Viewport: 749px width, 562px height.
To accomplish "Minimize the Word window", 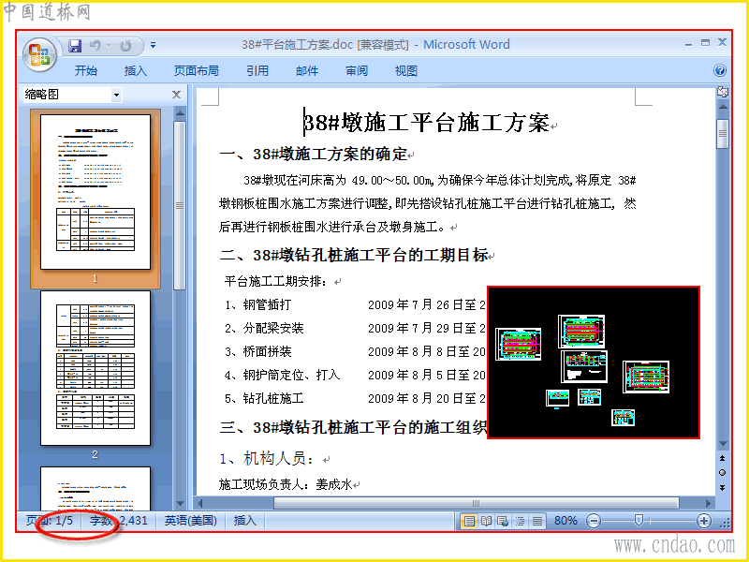I will click(688, 43).
